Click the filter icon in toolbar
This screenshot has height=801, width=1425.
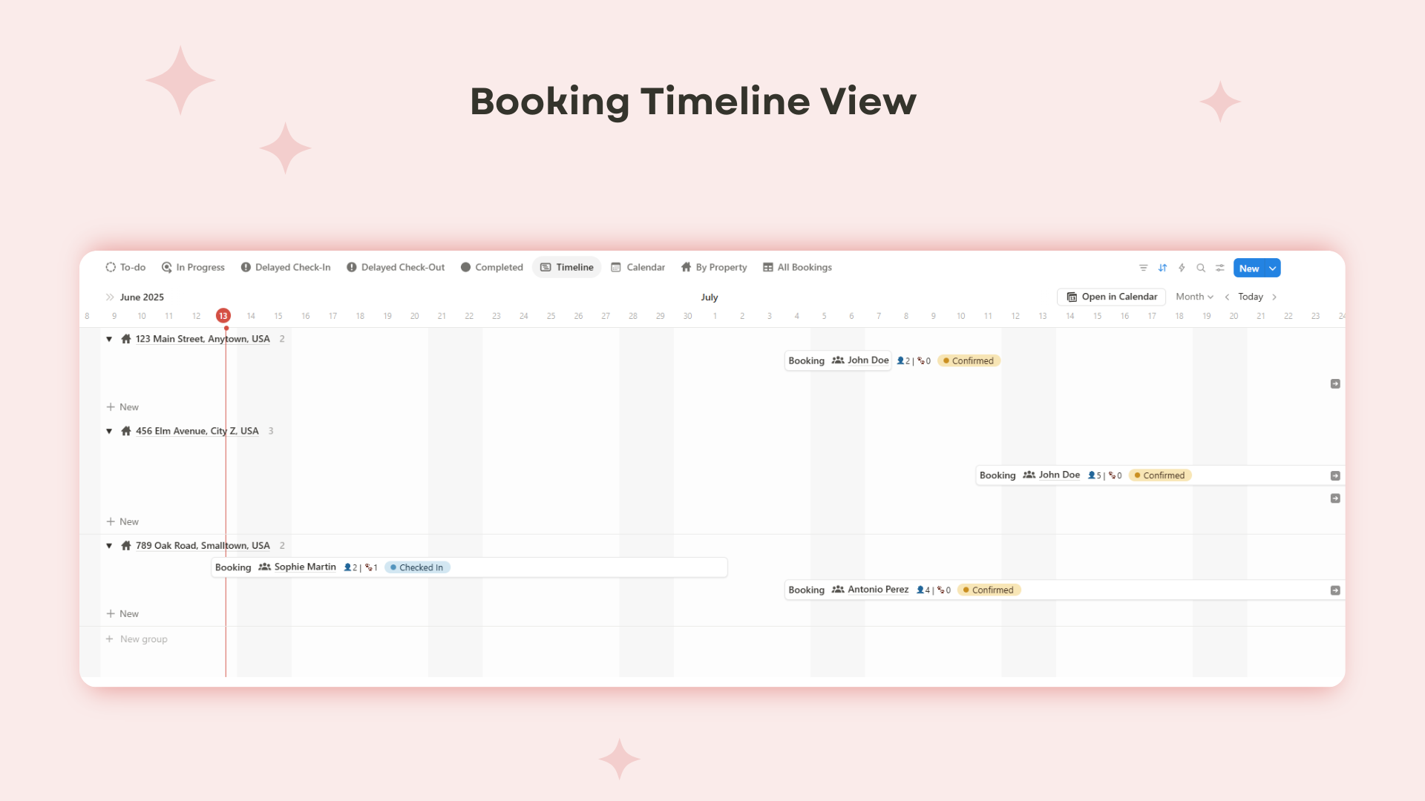(x=1143, y=268)
